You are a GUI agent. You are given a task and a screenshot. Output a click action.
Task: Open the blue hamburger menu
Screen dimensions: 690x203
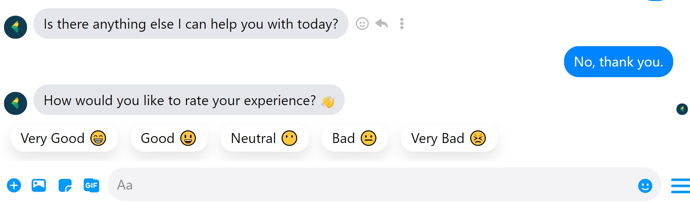(x=680, y=186)
